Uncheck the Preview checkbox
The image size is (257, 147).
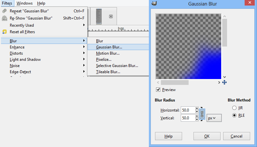tap(158, 90)
